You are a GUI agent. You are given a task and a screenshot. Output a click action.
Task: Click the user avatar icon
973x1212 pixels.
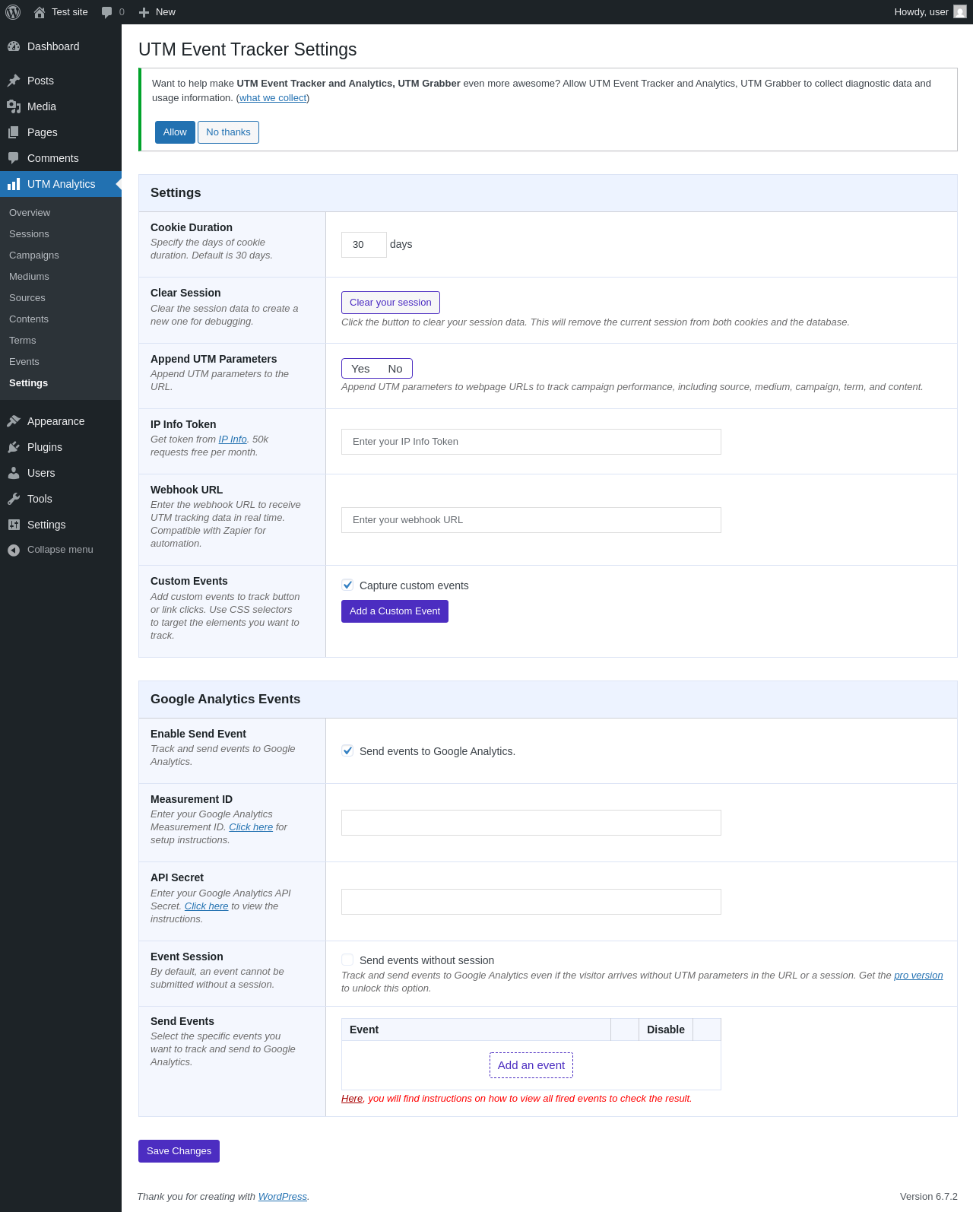coord(960,12)
